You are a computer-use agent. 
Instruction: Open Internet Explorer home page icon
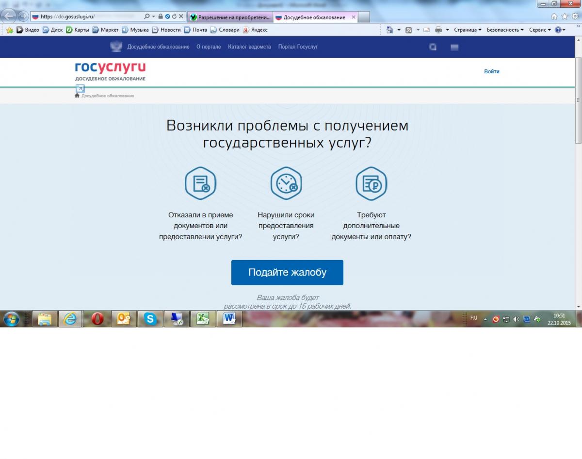(554, 16)
